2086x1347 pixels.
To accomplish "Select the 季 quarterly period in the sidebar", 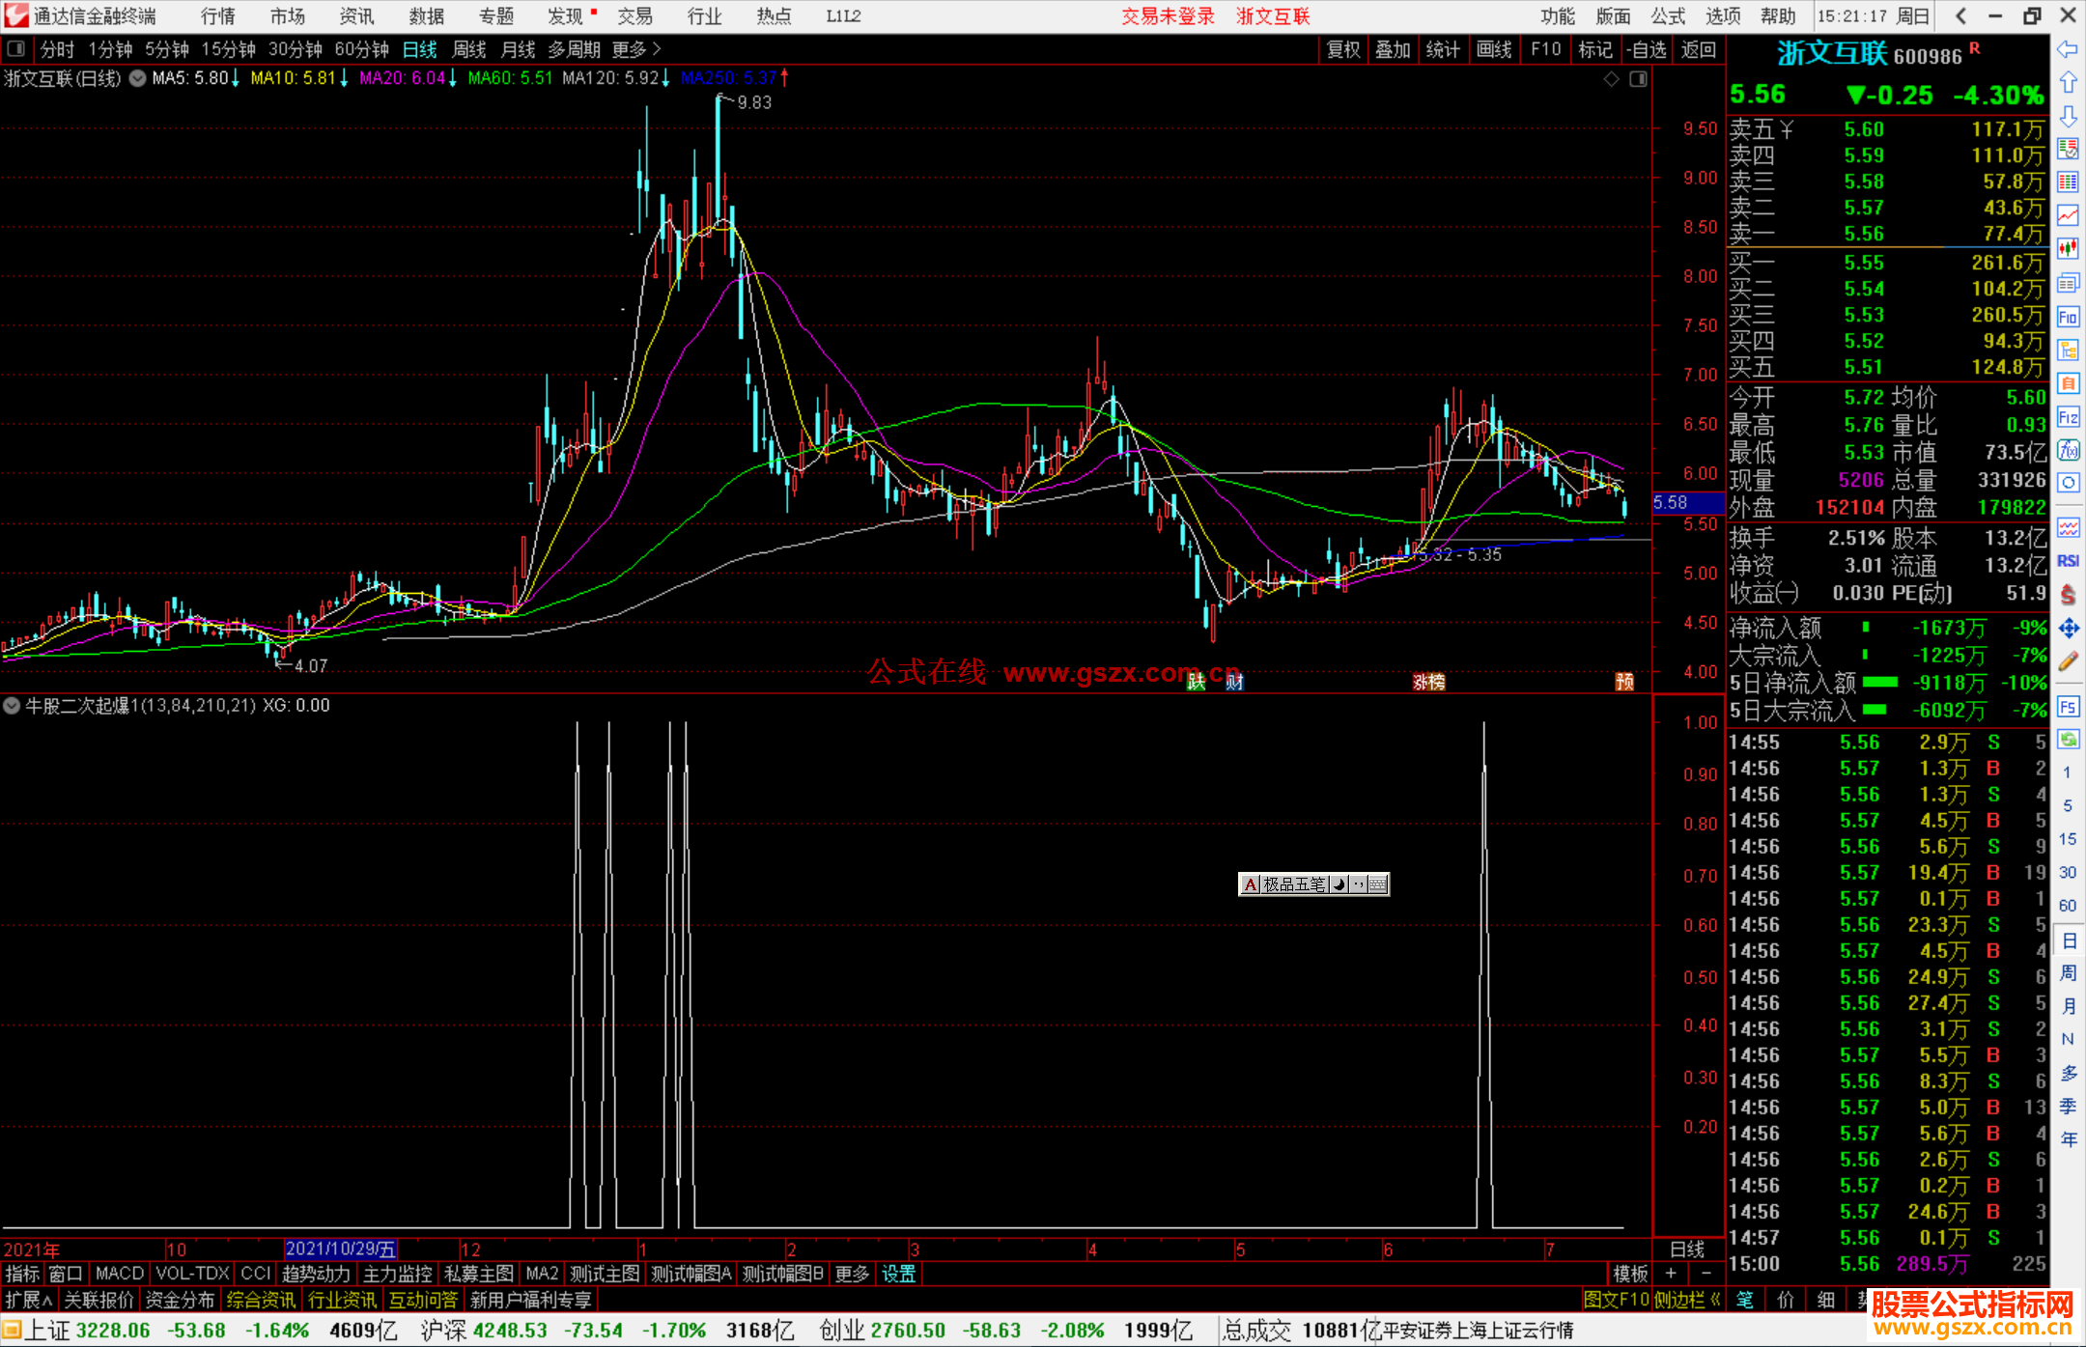I will click(2068, 1106).
